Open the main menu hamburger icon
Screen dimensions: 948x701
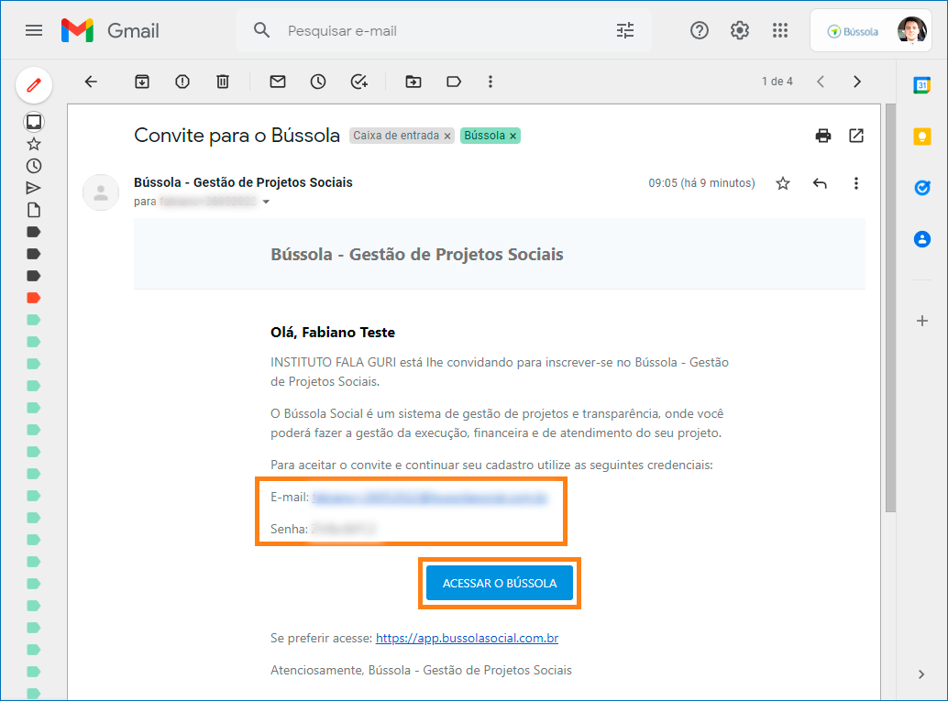(x=34, y=30)
